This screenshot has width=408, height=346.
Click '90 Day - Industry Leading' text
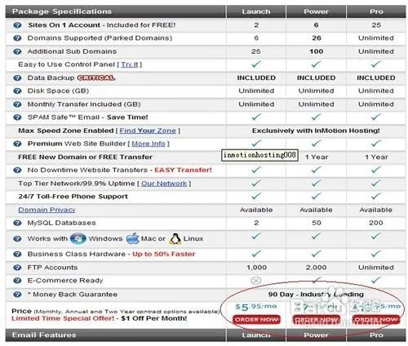316,295
